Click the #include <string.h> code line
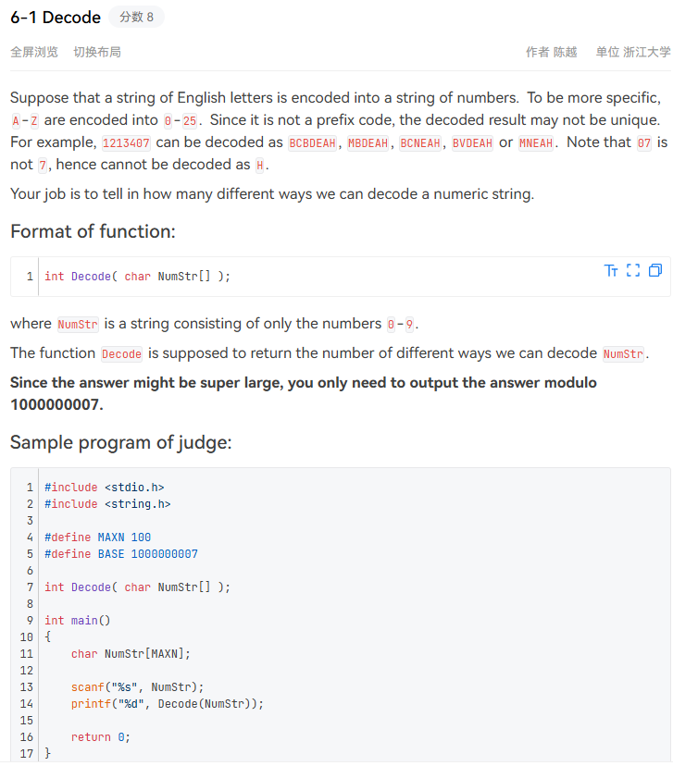This screenshot has width=673, height=766. coord(107,504)
